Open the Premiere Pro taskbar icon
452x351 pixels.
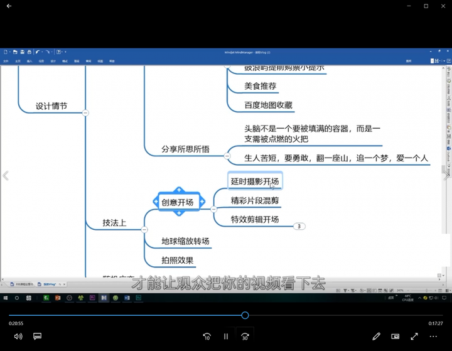(x=92, y=298)
